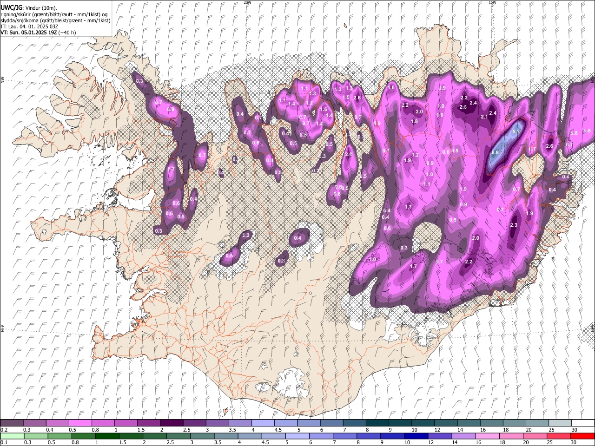Viewport: 595px width, 446px height.
Task: Click the palest green bottom-row swatch at 0.1
Action: pos(12,436)
